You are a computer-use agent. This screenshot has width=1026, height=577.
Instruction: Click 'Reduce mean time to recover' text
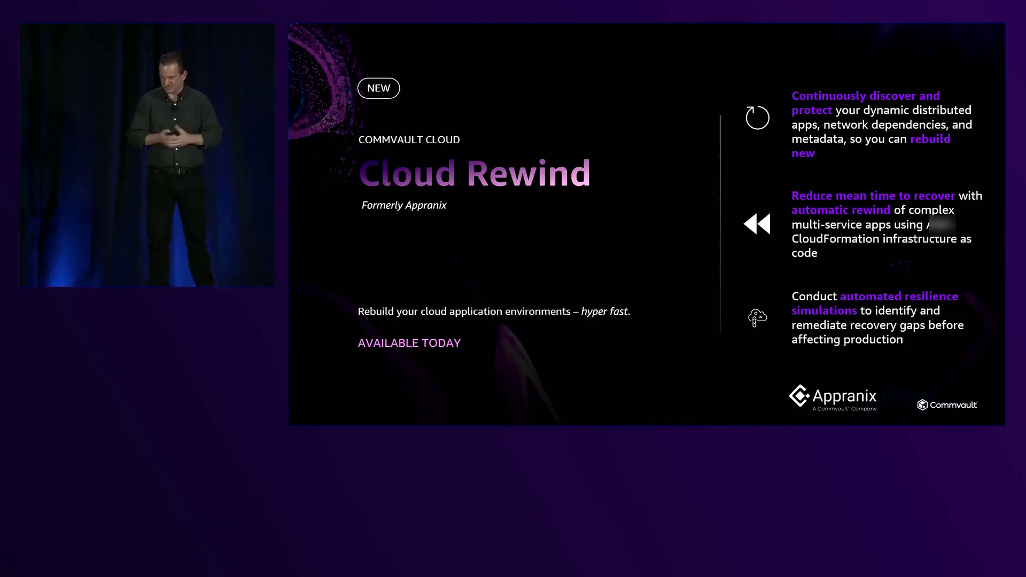873,196
